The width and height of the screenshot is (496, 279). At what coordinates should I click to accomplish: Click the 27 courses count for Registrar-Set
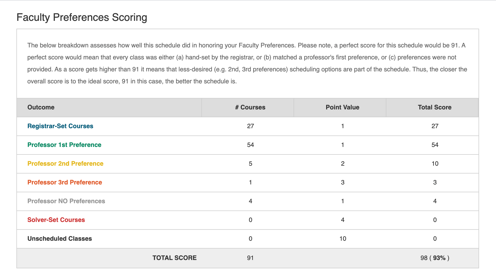[x=250, y=126]
